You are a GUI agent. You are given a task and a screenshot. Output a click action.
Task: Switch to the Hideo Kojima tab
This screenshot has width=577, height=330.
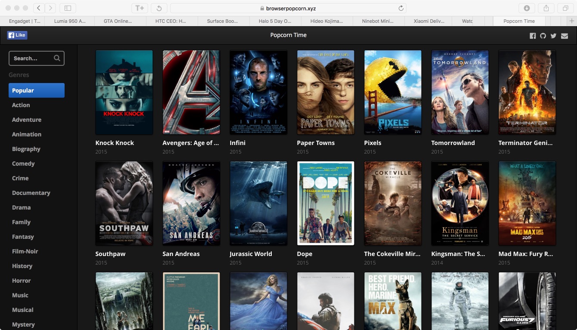pos(327,21)
